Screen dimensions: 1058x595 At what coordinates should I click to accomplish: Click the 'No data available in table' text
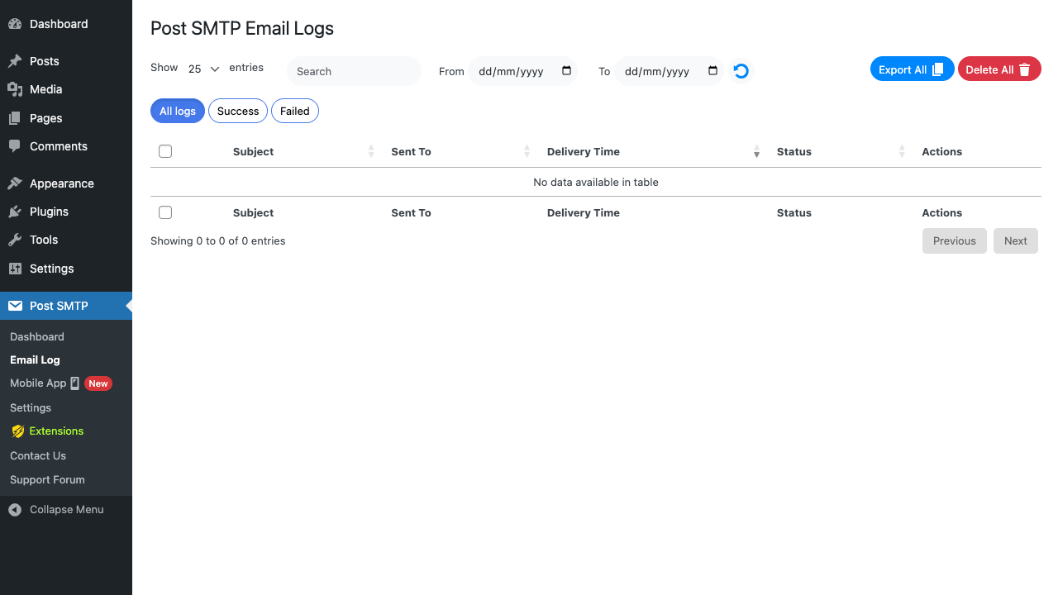596,182
